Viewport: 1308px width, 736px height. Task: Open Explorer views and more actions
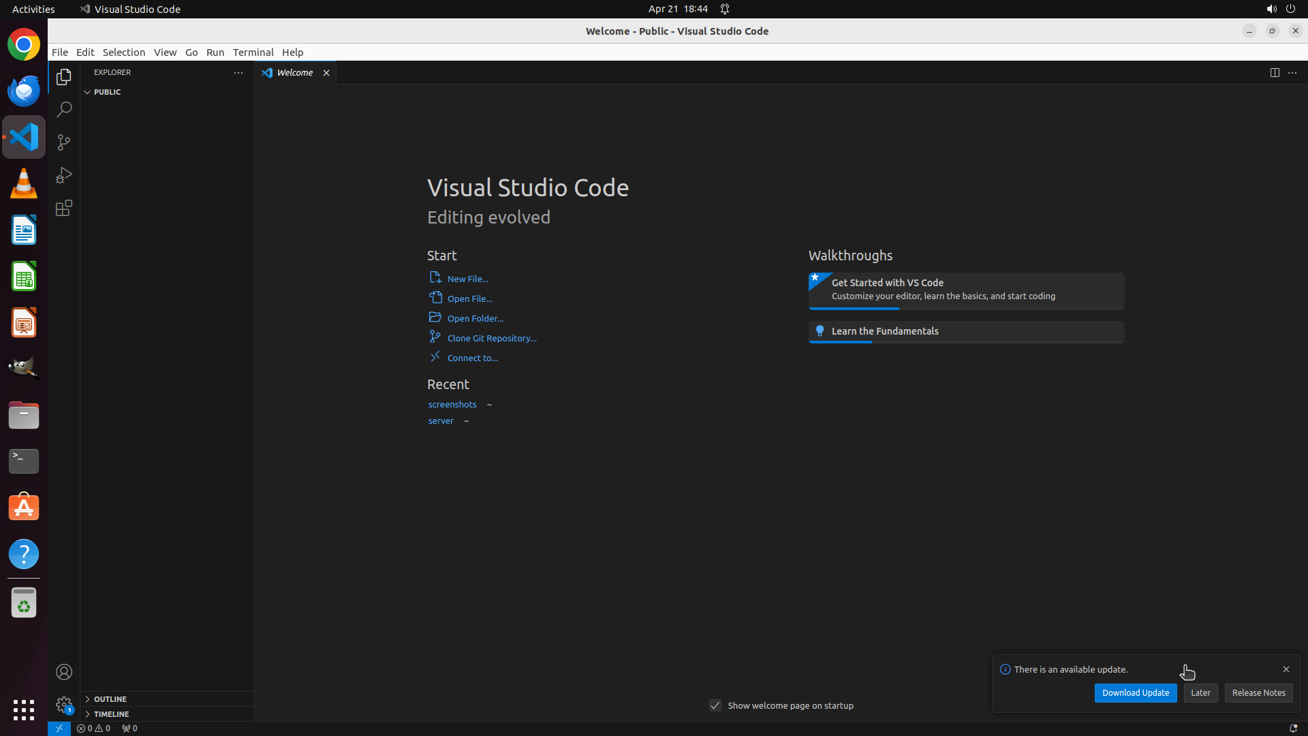pyautogui.click(x=238, y=73)
